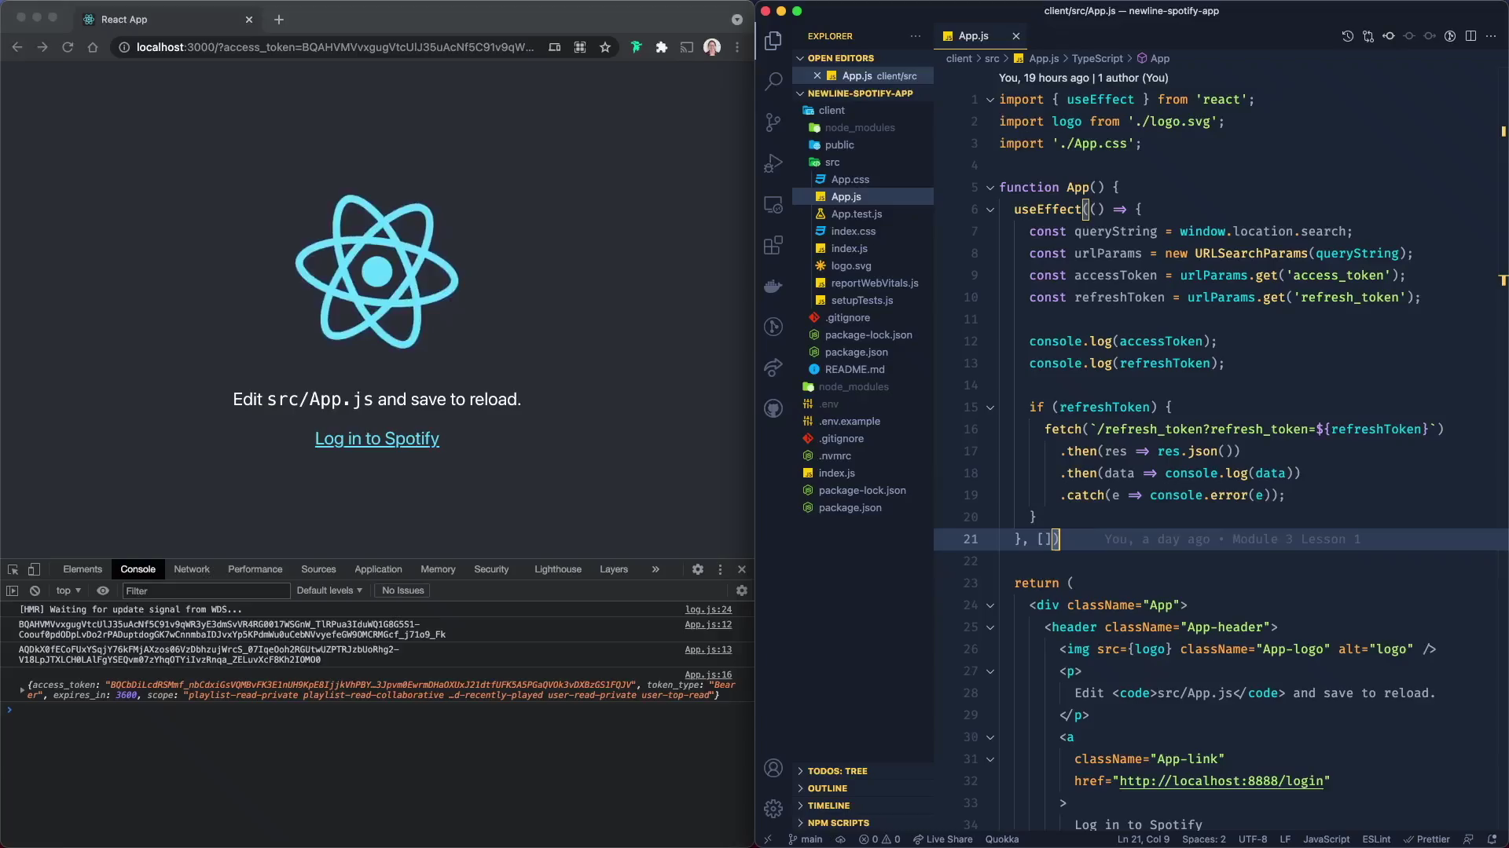
Task: Close the DevTools panel
Action: [x=742, y=569]
